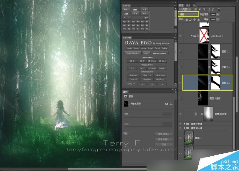Image resolution: width=239 pixels, height=171 pixels.
Task: Open the opacity slider arrow
Action: [x=218, y=14]
